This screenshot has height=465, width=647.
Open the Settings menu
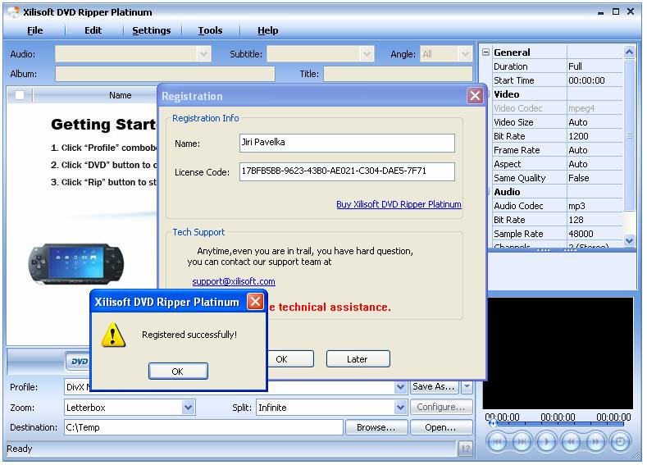(x=152, y=30)
